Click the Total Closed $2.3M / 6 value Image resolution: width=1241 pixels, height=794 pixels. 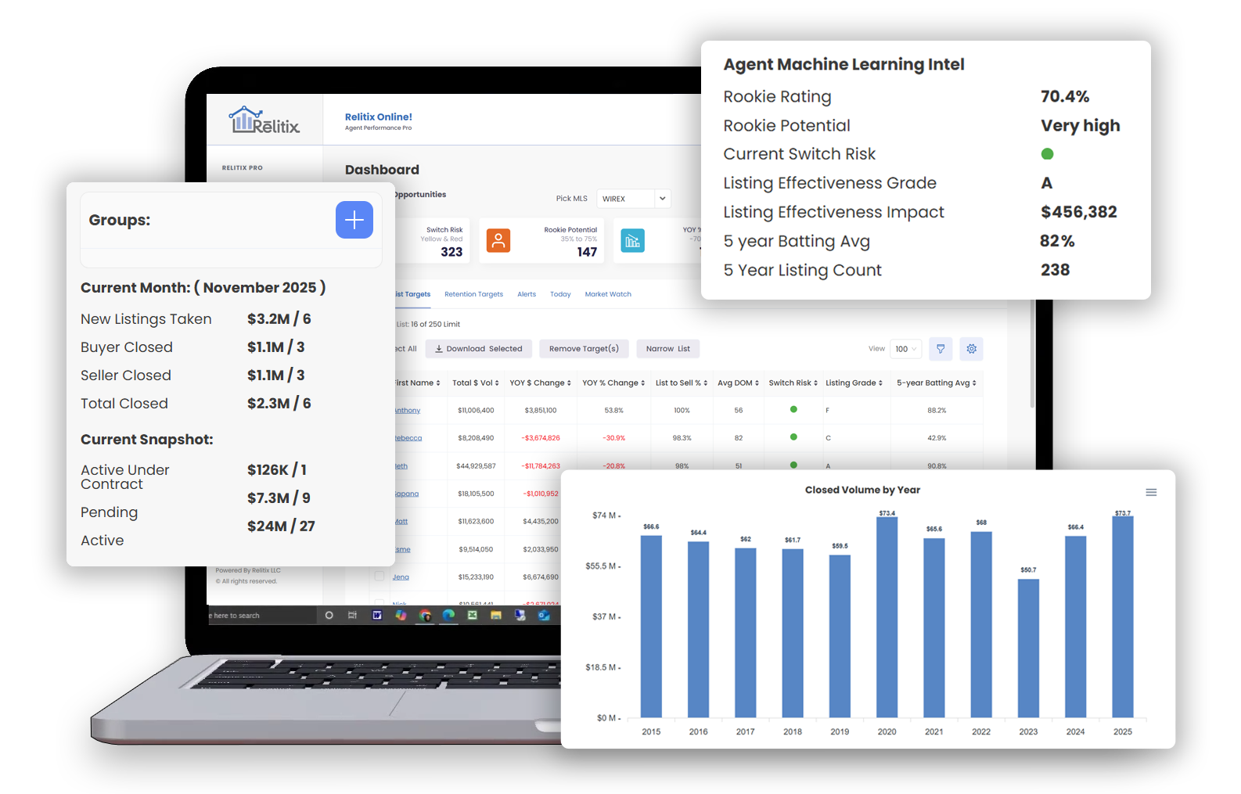tap(279, 404)
